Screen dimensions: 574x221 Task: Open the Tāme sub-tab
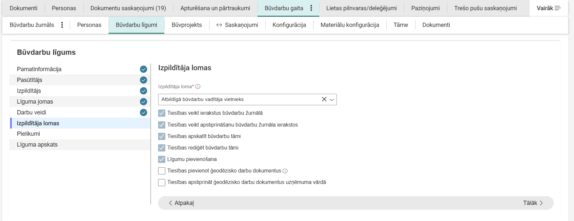click(401, 25)
